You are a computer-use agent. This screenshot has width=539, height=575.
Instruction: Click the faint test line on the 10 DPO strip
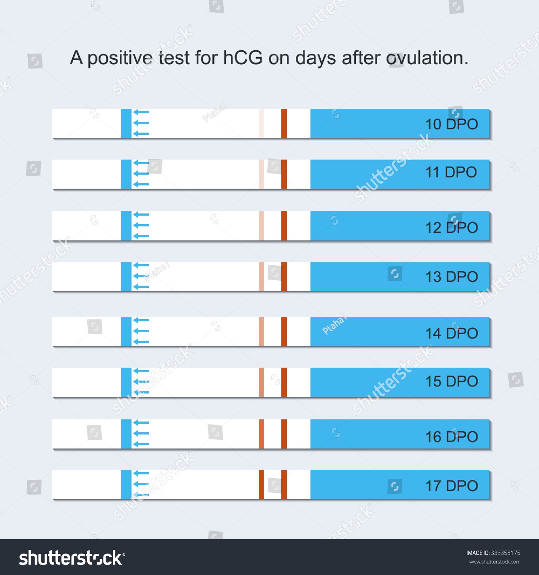(261, 123)
